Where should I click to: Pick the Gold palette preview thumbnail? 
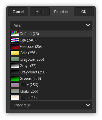click(x=15, y=53)
